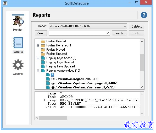Select the Folders Deleted tree item
The height and width of the screenshot is (133, 156).
(56, 41)
